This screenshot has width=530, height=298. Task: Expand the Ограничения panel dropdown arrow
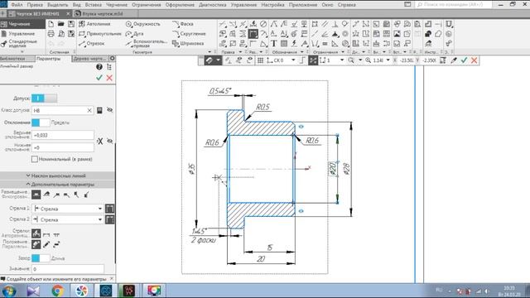pos(343,52)
